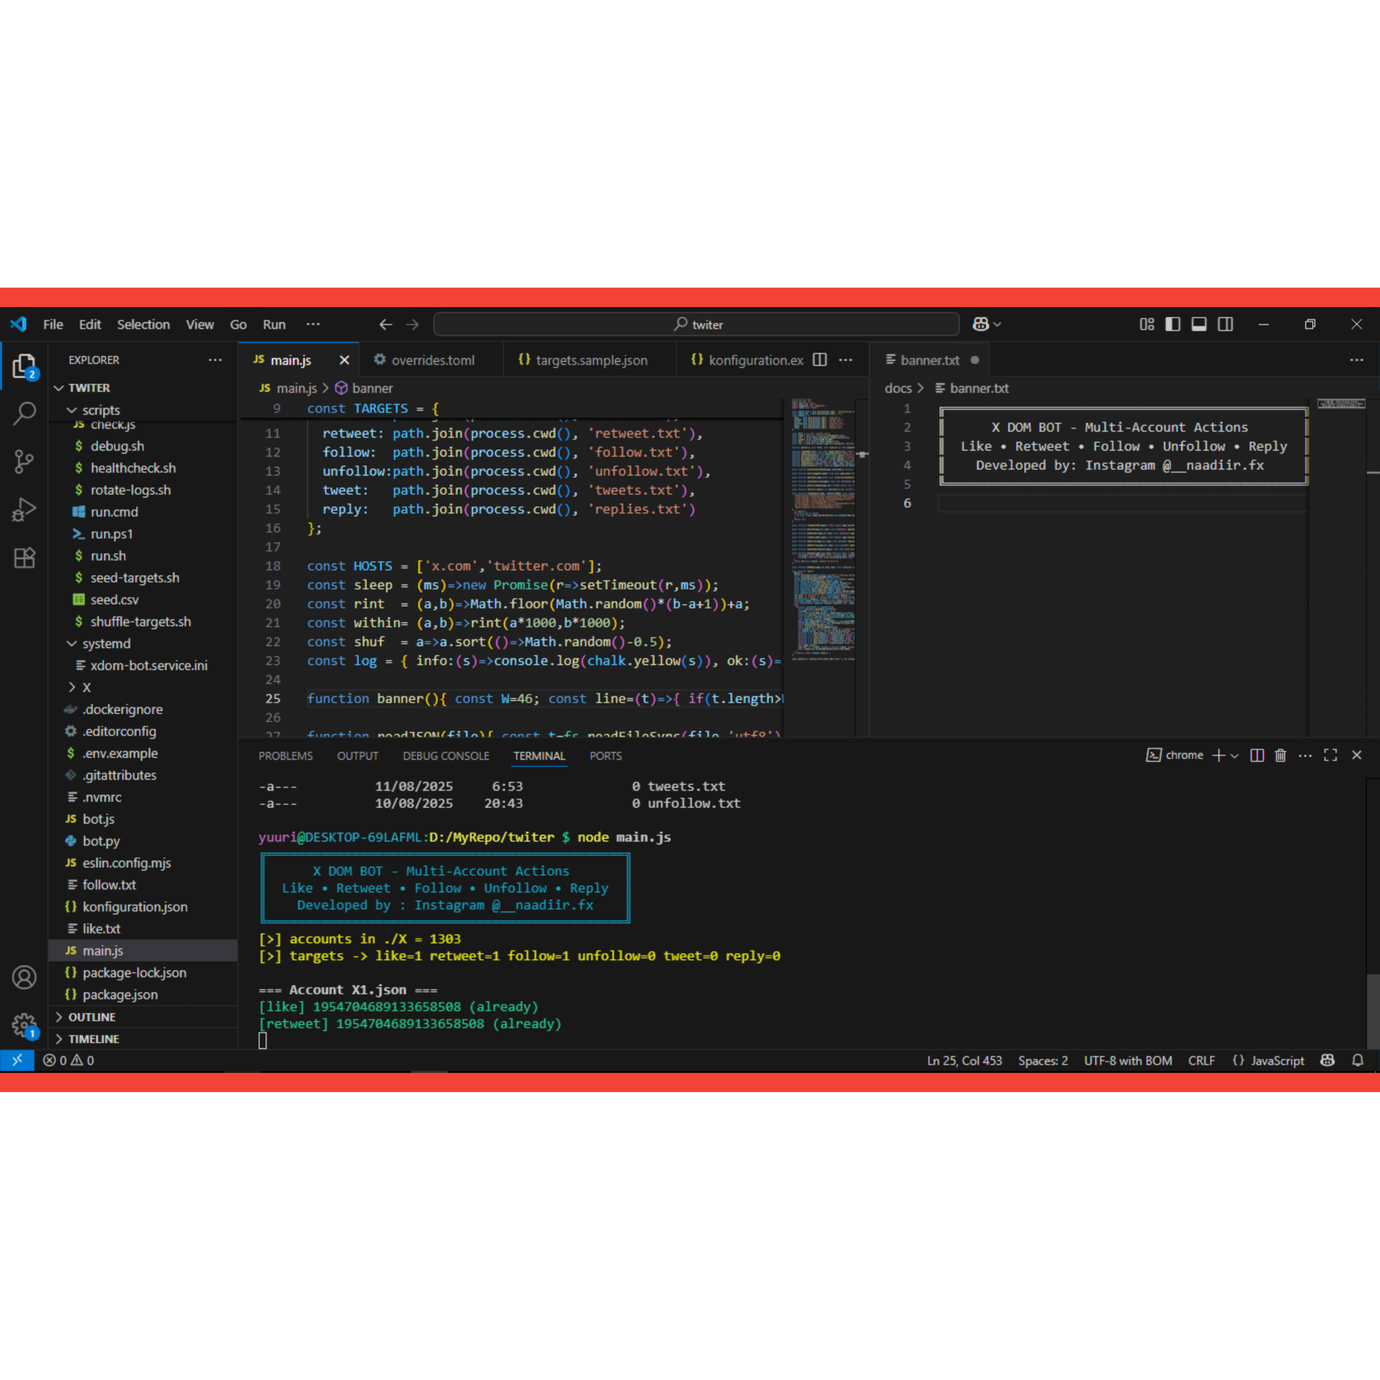
Task: Switch to the DEBUG CONSOLE tab
Action: tap(446, 756)
